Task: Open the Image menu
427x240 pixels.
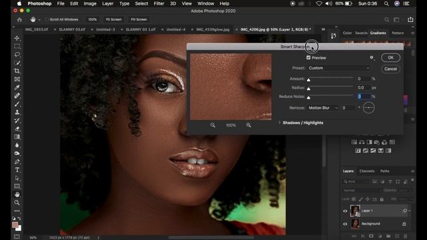Action: click(90, 3)
